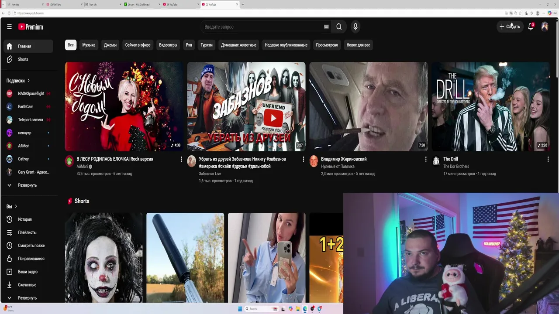Click the Создать create button
The height and width of the screenshot is (314, 559).
click(510, 27)
